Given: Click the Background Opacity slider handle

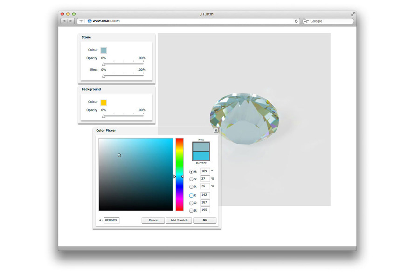Looking at the screenshot, I should click(104, 116).
